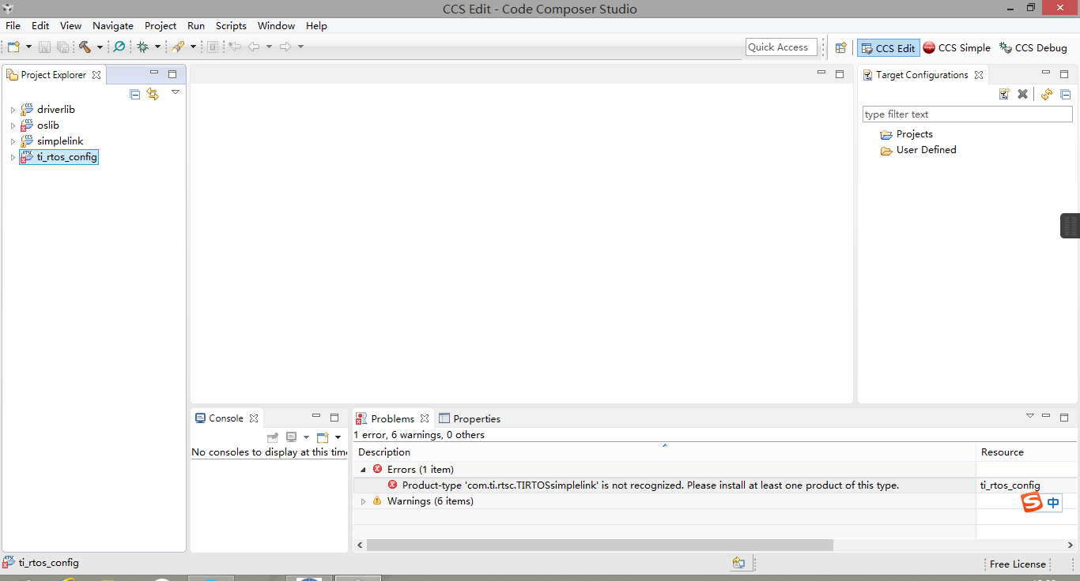Open the Navigate menu
This screenshot has width=1080, height=581.
pos(113,26)
